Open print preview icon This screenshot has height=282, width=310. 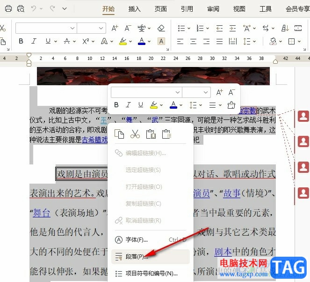[x=21, y=9]
